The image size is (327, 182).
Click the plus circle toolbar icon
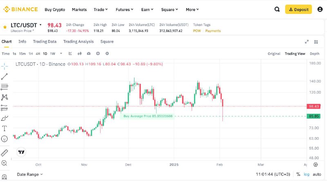tap(98, 53)
